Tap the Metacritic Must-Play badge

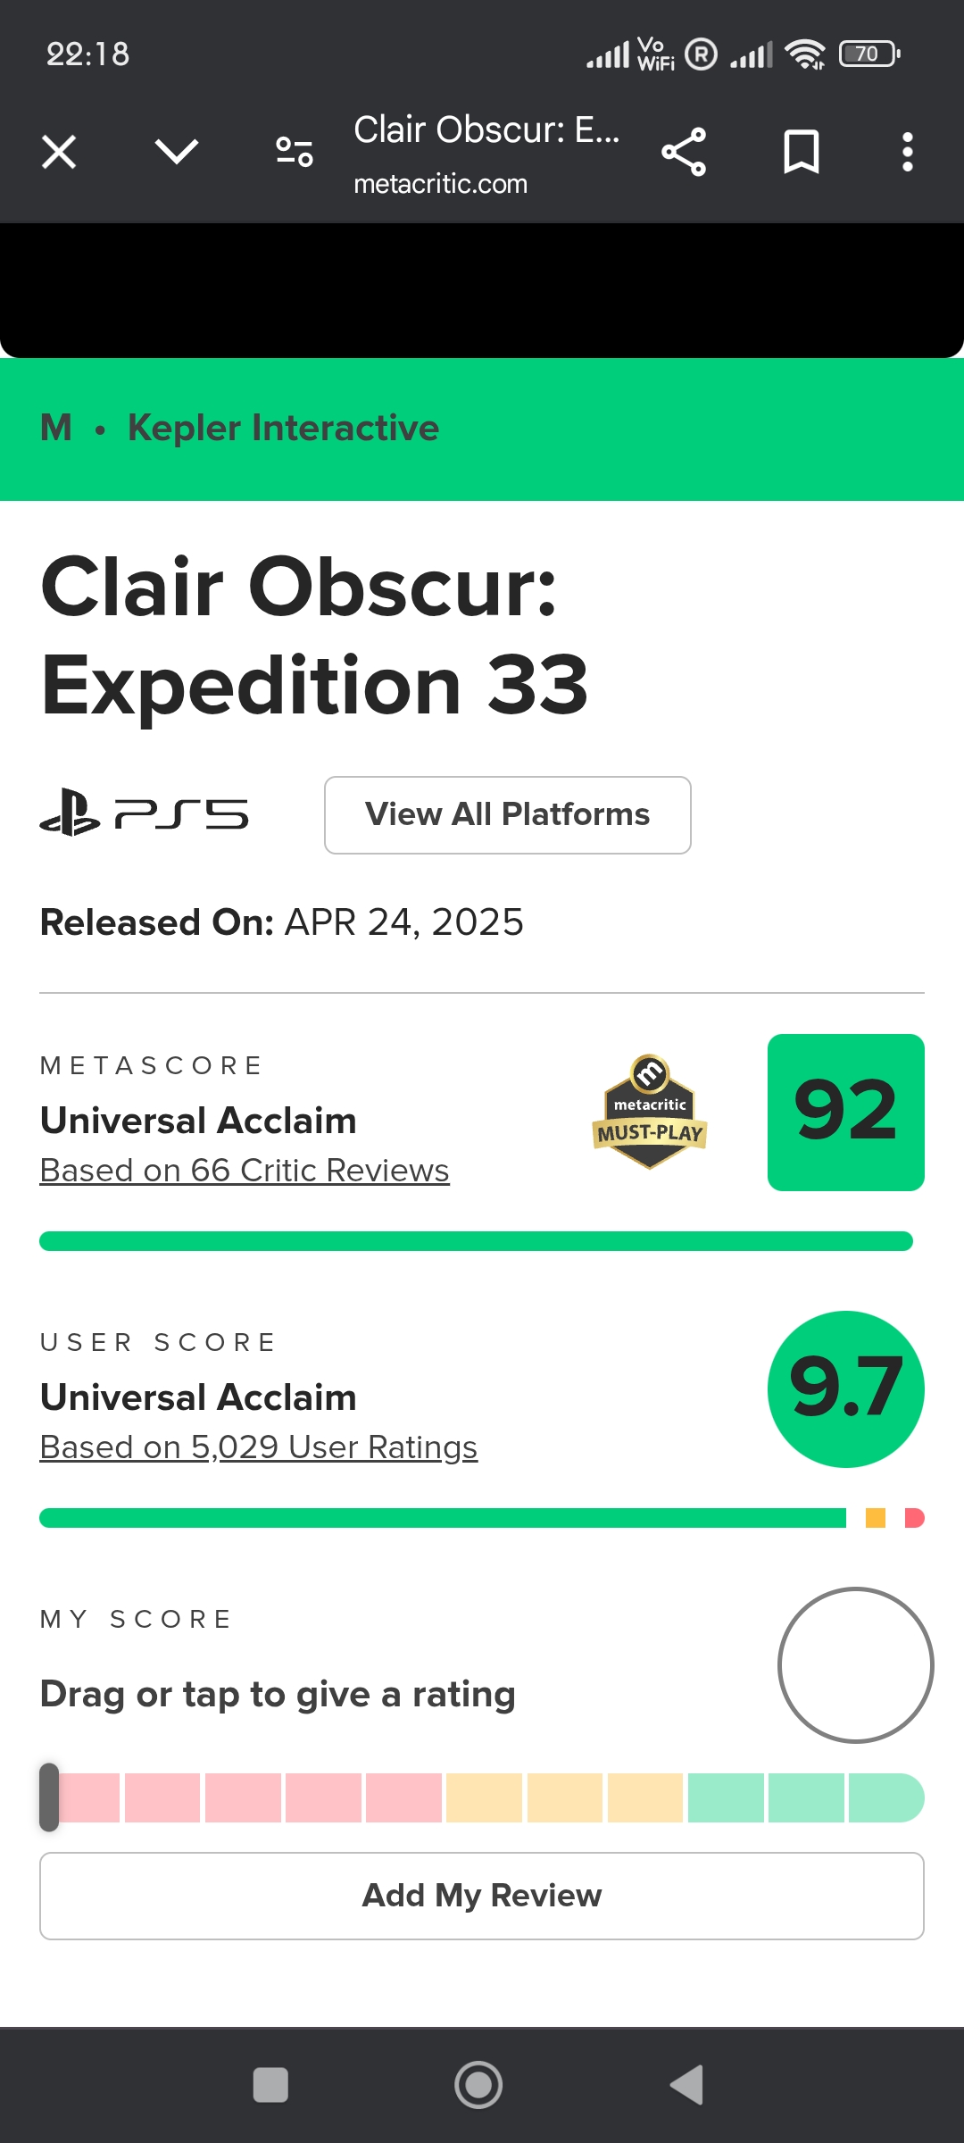(x=650, y=1113)
